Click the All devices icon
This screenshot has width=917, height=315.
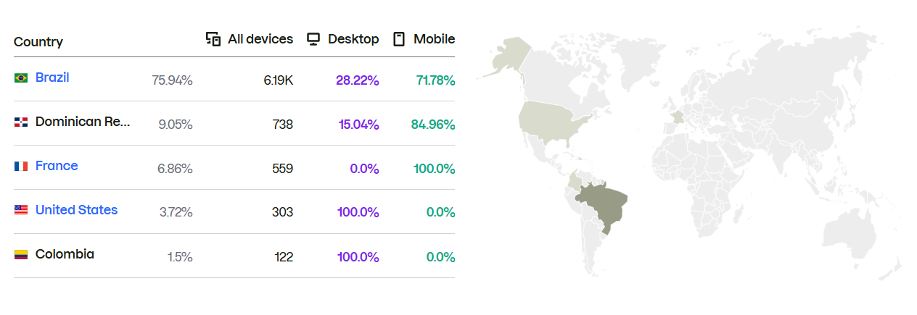213,39
